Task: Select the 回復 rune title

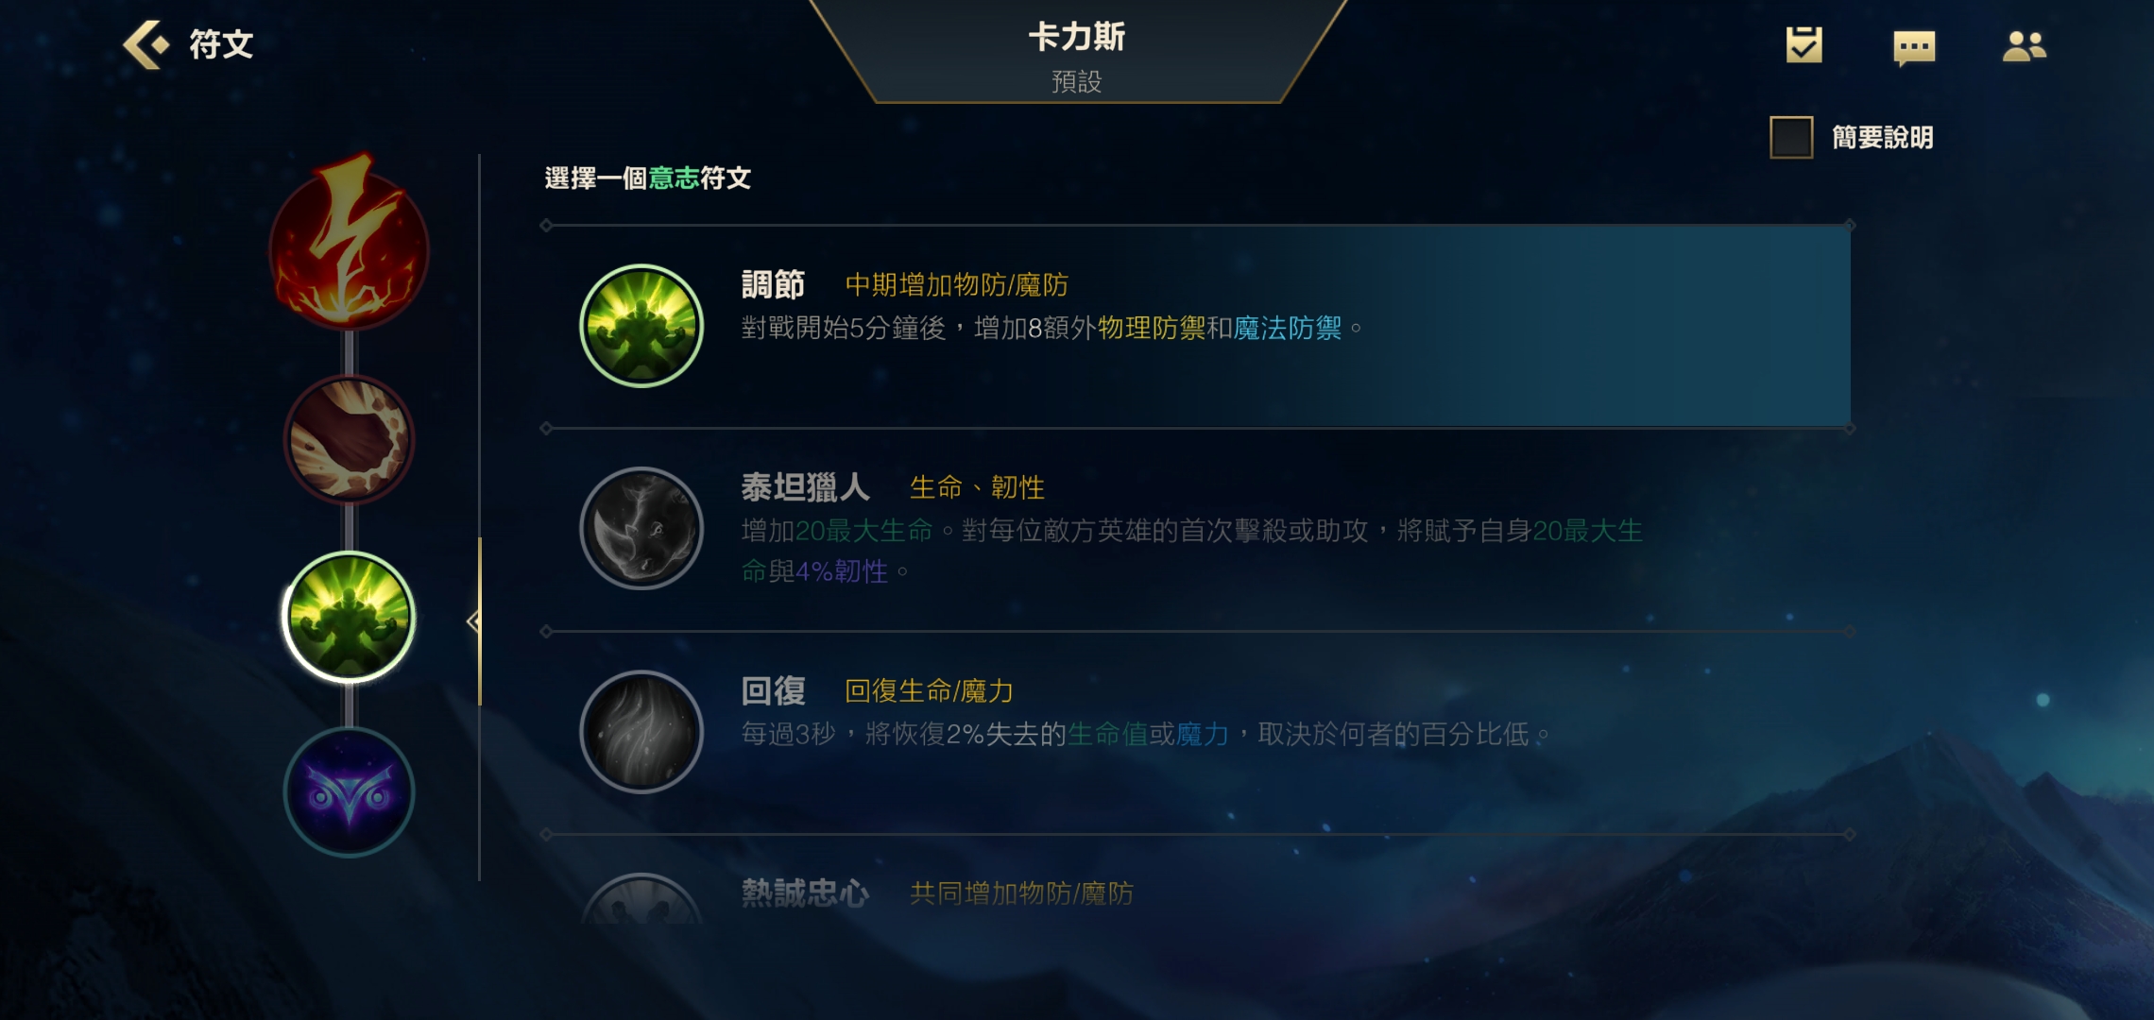Action: tap(774, 691)
